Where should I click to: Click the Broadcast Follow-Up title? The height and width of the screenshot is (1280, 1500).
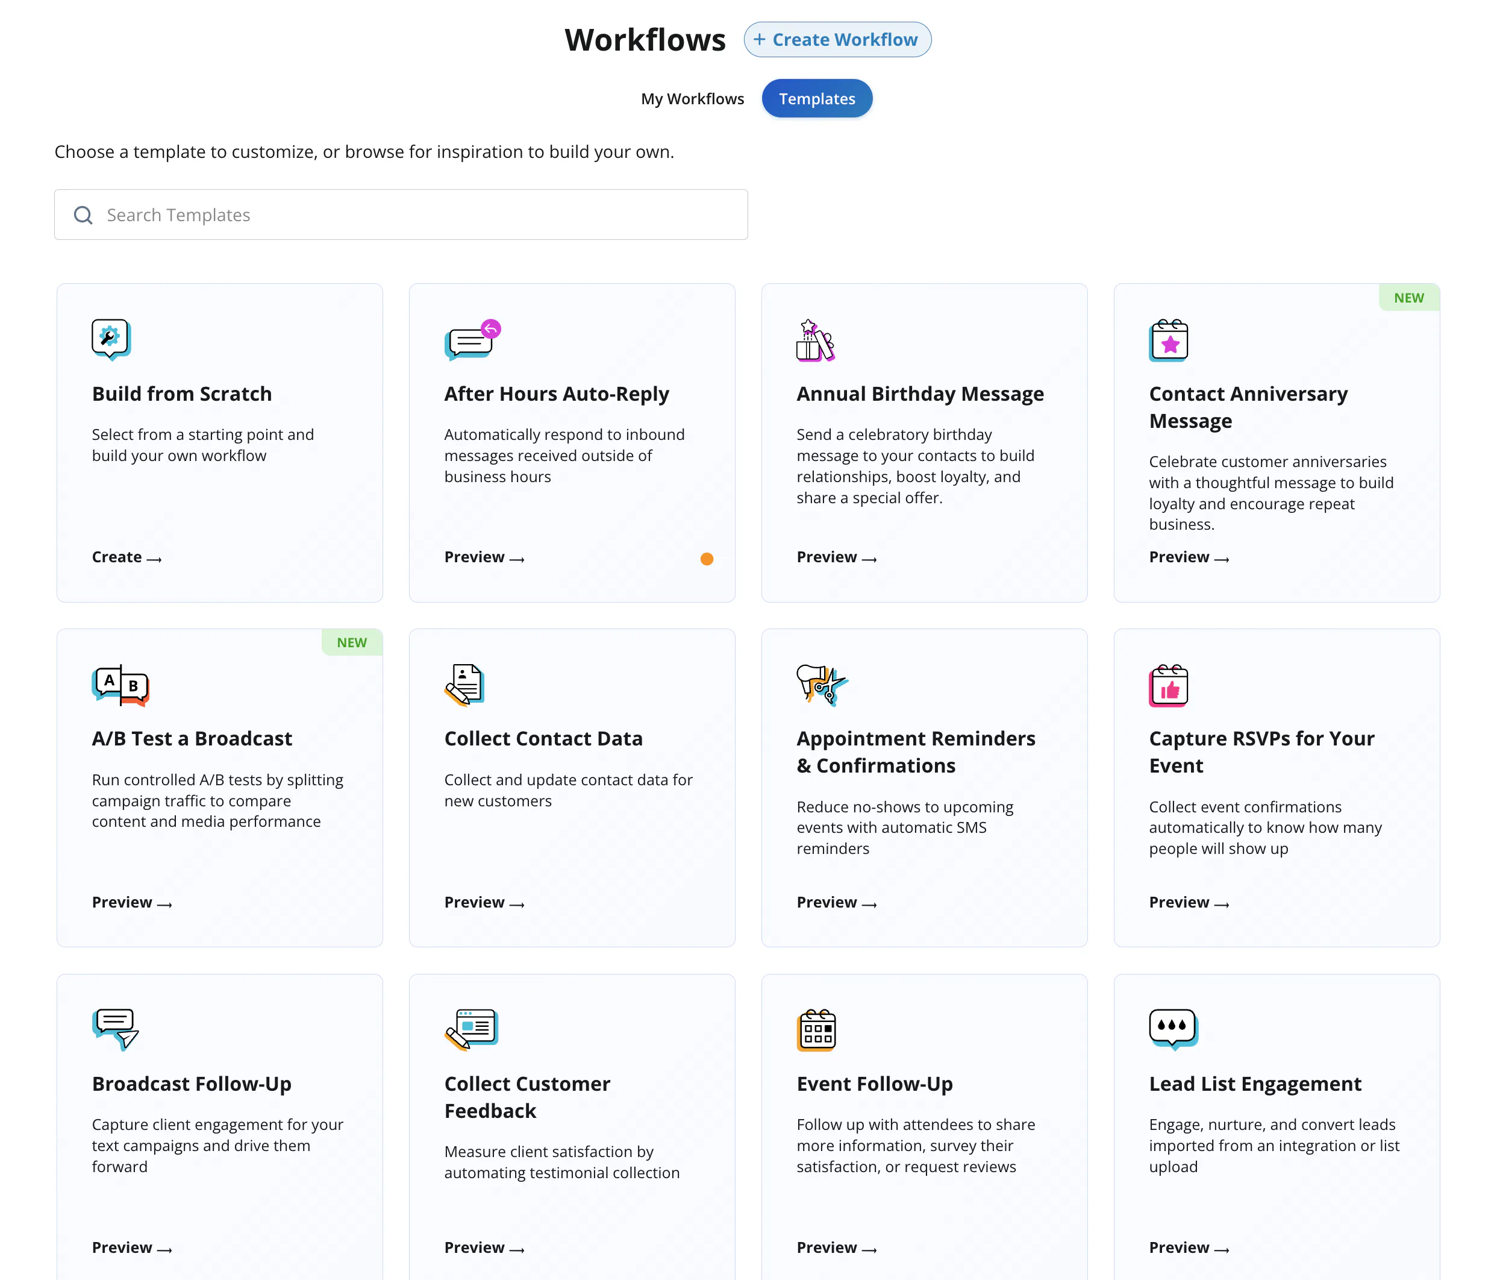tap(192, 1084)
